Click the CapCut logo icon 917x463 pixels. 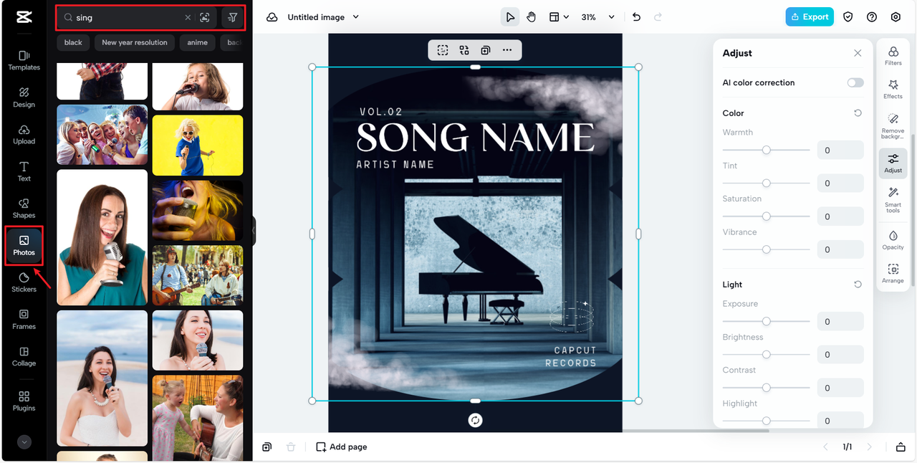click(x=24, y=17)
